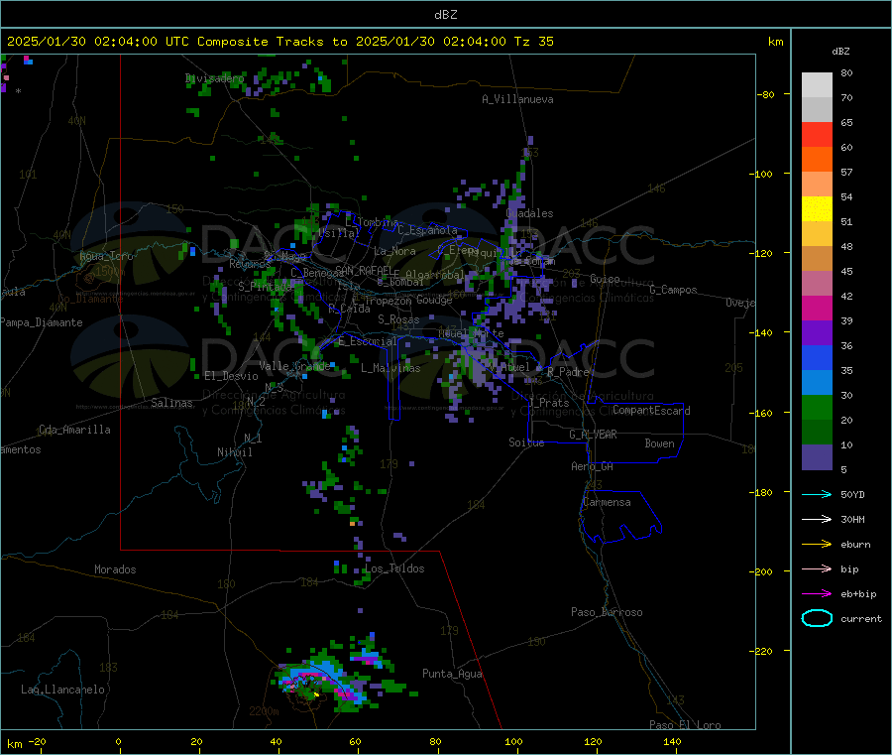Pick the purple 36-39 dBZ legend swatch
The height and width of the screenshot is (755, 892).
coord(817,333)
